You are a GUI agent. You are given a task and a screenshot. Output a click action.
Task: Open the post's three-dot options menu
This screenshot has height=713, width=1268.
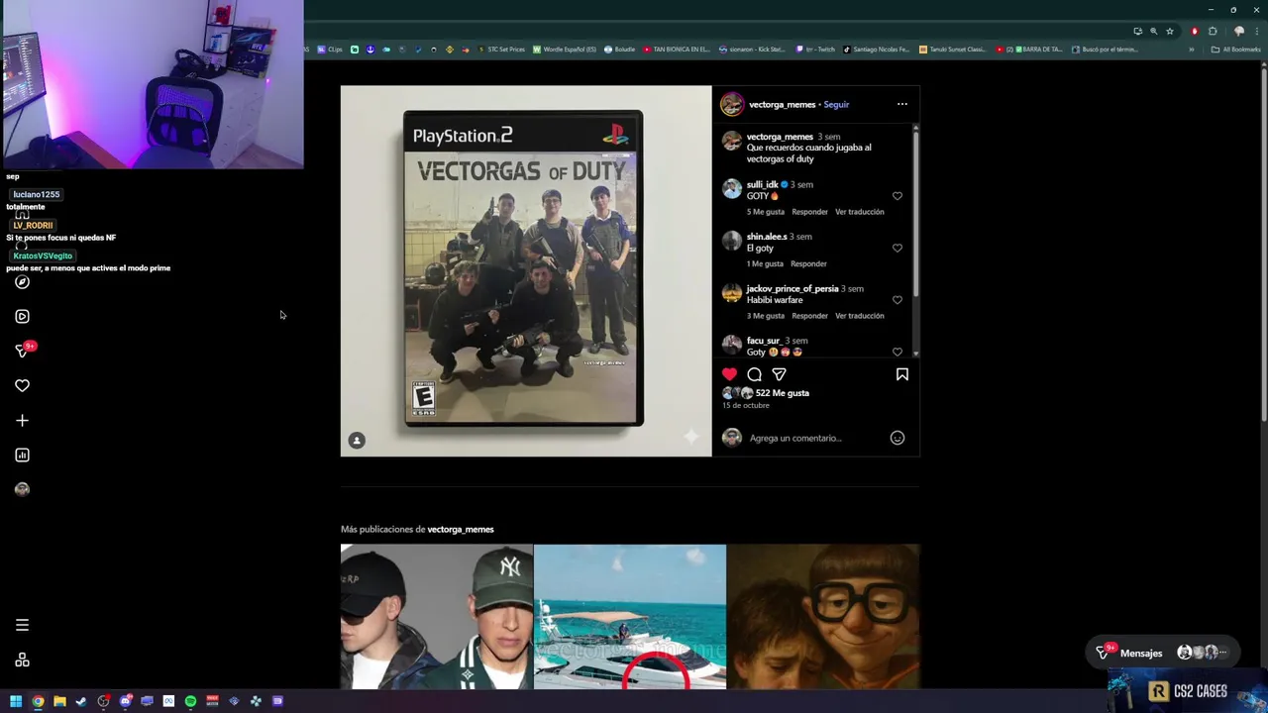(901, 104)
